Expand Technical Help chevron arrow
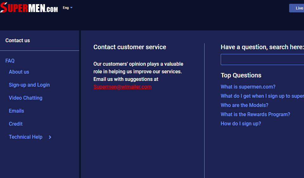 coord(50,137)
